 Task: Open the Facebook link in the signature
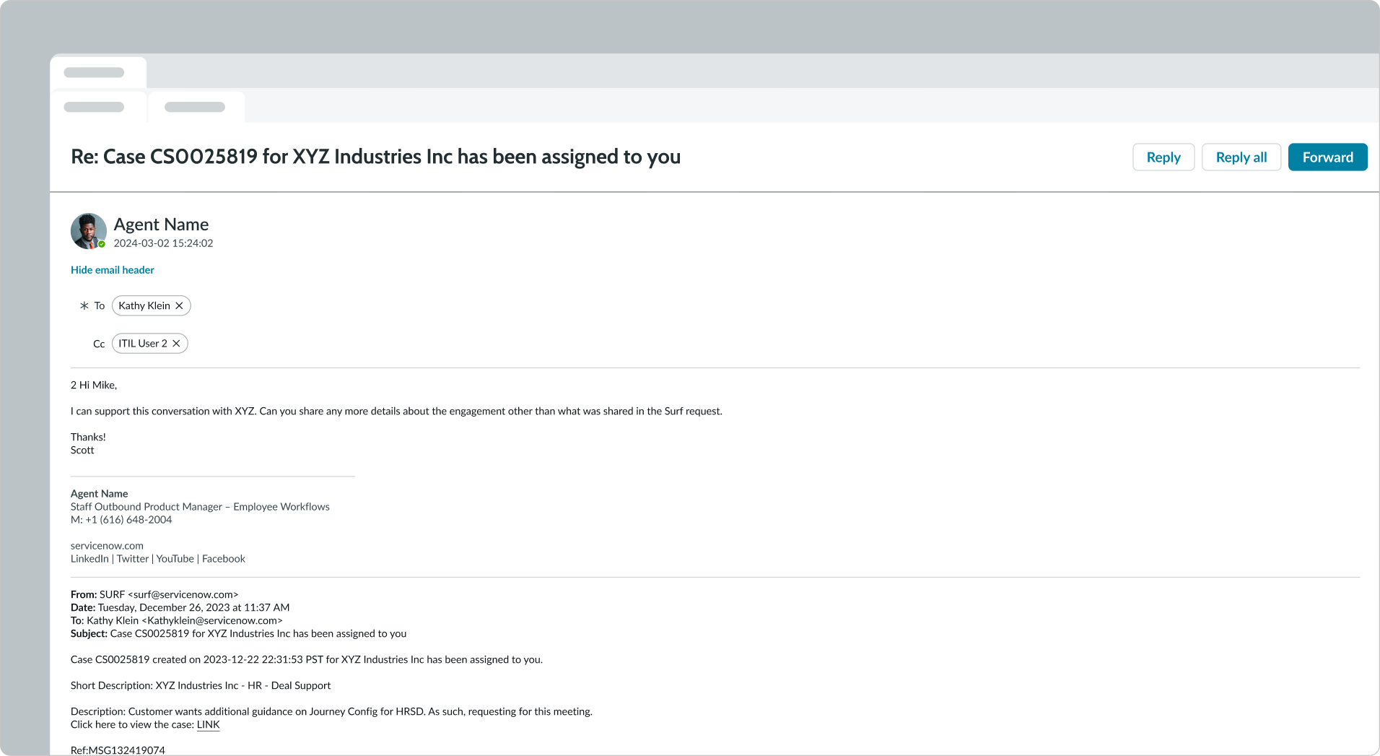click(x=223, y=558)
